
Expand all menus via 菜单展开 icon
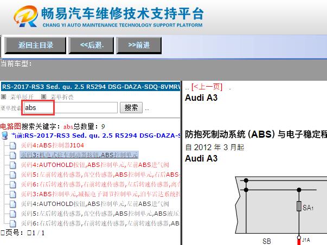click(x=4, y=96)
